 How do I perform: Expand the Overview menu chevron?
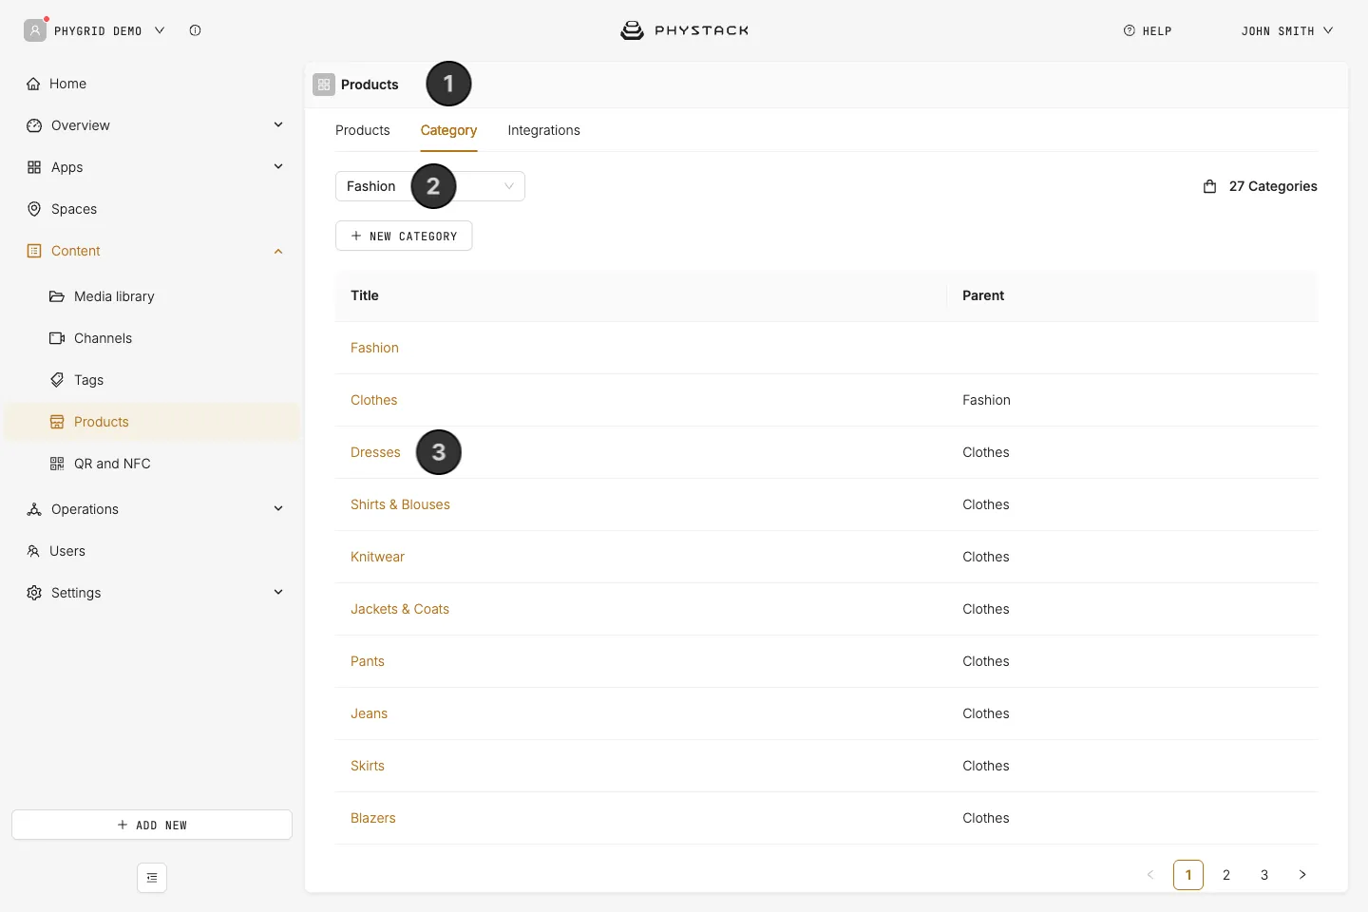(278, 124)
